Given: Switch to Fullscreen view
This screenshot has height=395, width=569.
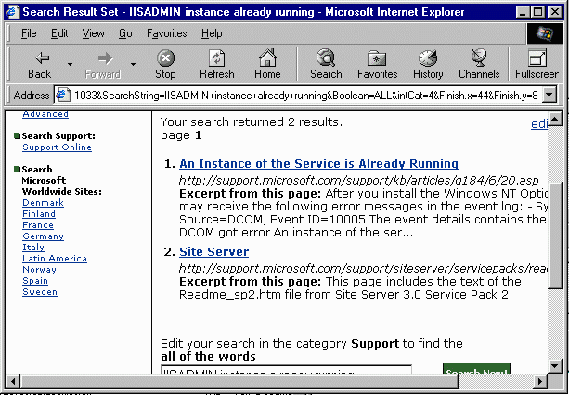Looking at the screenshot, I should pyautogui.click(x=537, y=63).
